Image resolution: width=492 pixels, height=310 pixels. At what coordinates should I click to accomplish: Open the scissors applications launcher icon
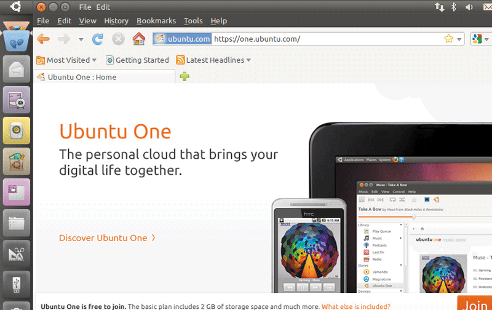click(x=17, y=253)
